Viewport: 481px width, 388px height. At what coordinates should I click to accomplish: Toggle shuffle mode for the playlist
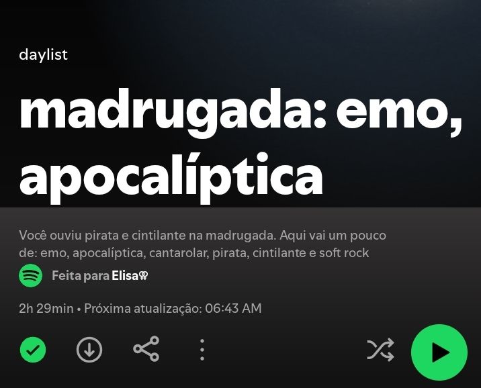pyautogui.click(x=380, y=349)
